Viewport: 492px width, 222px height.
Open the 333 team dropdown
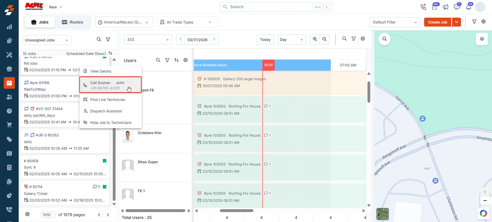click(x=148, y=40)
